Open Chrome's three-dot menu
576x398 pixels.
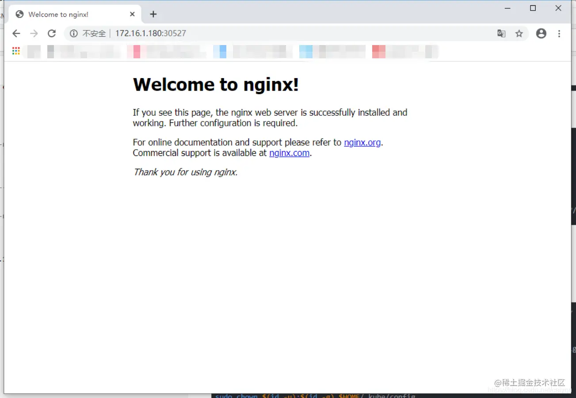[x=559, y=34]
